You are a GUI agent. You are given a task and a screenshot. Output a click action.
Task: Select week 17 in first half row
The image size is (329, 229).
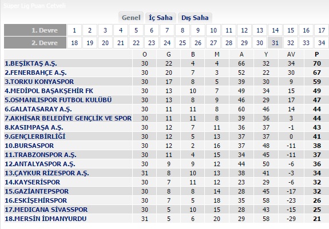[x=322, y=31]
